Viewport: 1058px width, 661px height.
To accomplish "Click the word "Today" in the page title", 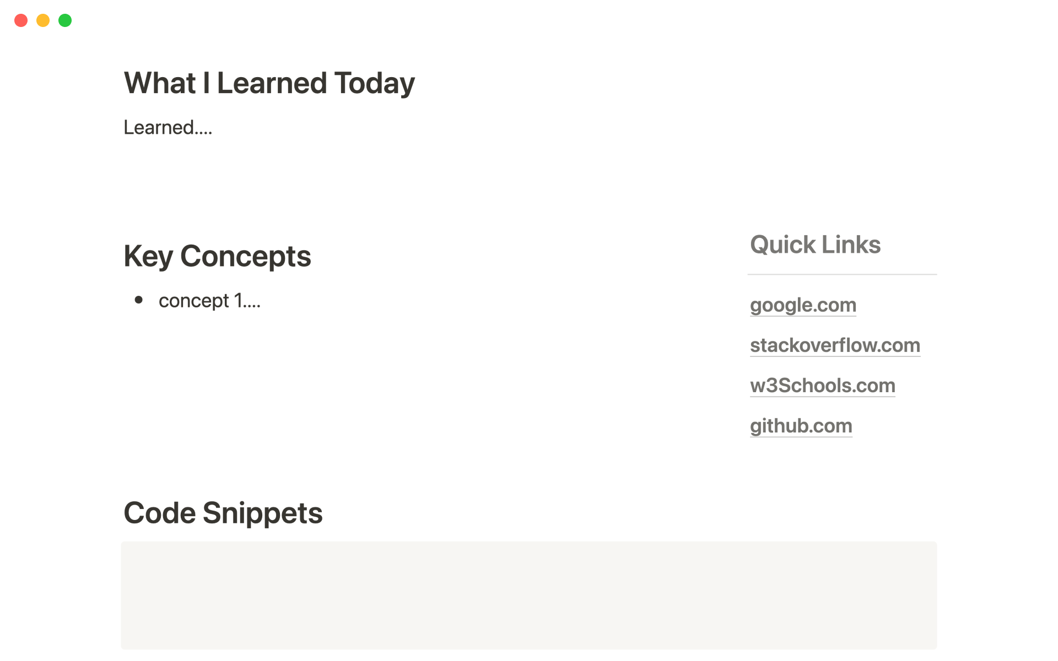I will (x=374, y=83).
